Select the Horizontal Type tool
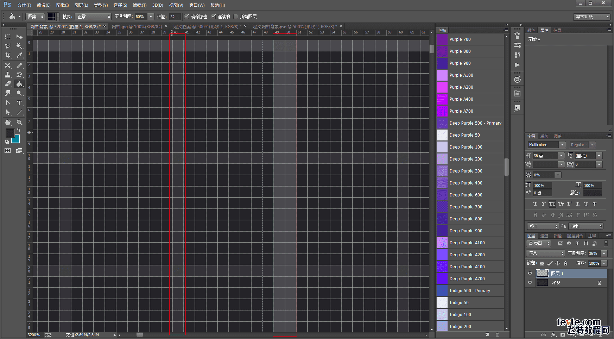The height and width of the screenshot is (339, 614). tap(19, 103)
